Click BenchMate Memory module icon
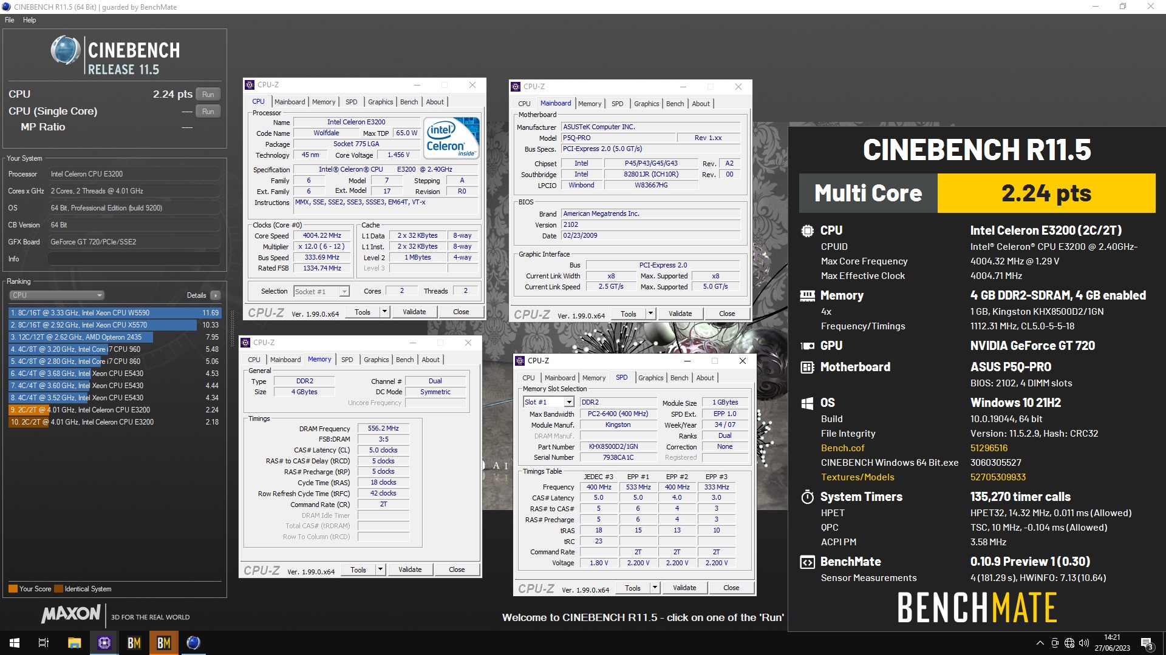The width and height of the screenshot is (1166, 655). click(x=807, y=295)
